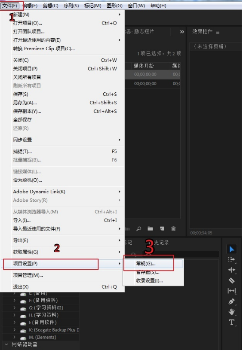The height and width of the screenshot is (350, 243).
Task: Select the Razor tool
Action: click(x=231, y=280)
